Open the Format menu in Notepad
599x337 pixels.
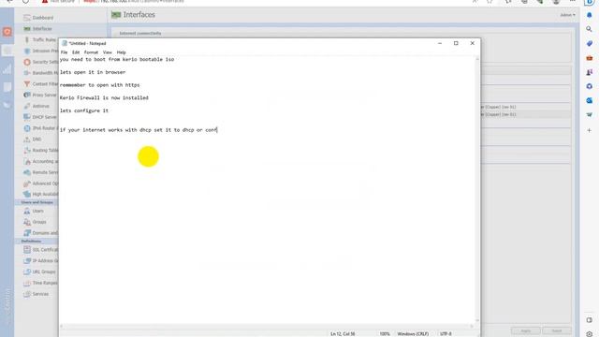pyautogui.click(x=91, y=52)
